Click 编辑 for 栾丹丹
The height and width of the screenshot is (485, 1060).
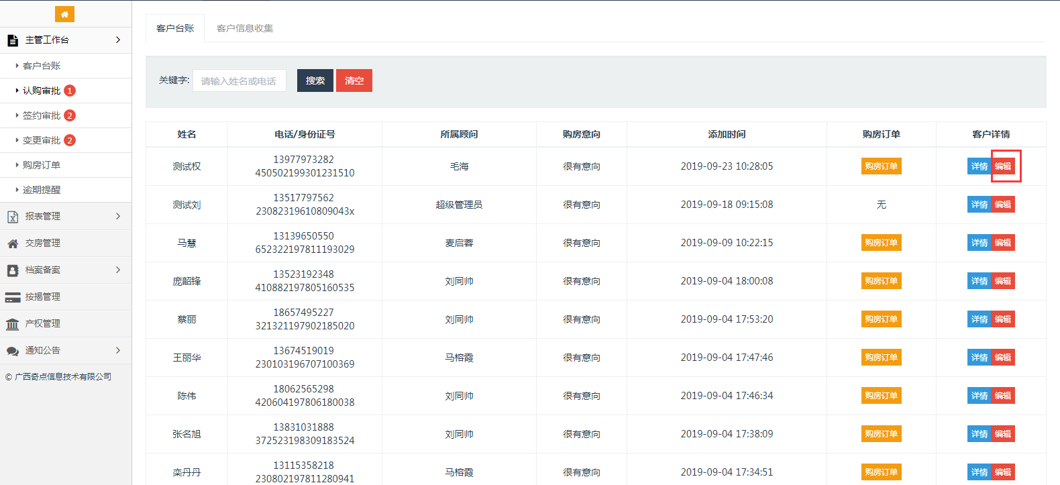point(1003,472)
